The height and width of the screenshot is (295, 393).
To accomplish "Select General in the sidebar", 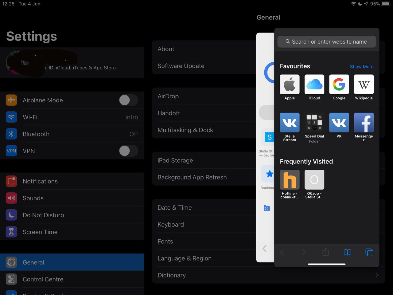I will 72,262.
